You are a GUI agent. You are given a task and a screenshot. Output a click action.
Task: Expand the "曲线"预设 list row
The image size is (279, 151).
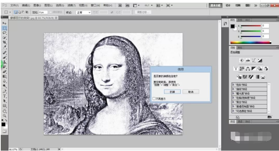(249, 89)
